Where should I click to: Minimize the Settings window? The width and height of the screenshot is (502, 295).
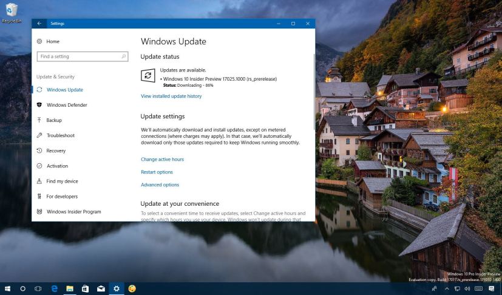[x=279, y=24]
